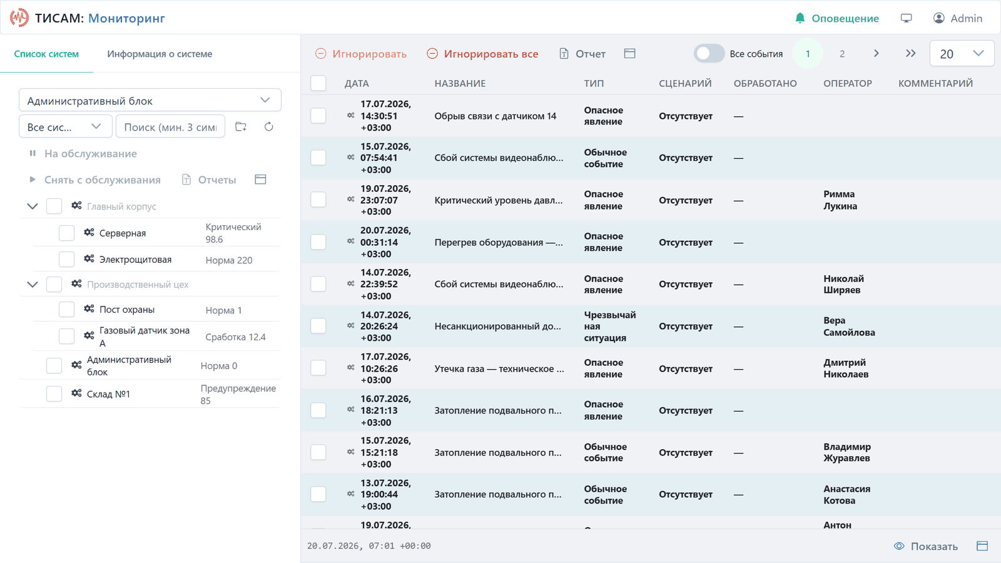Open the Административный блок dropdown
1001x563 pixels.
point(150,100)
